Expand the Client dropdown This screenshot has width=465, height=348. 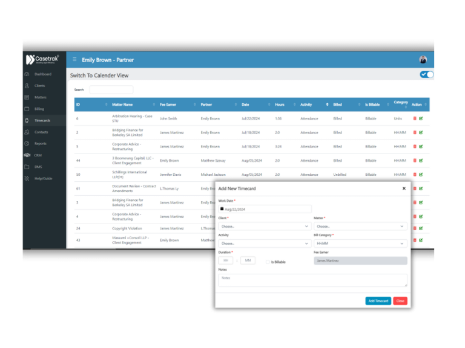pos(265,227)
